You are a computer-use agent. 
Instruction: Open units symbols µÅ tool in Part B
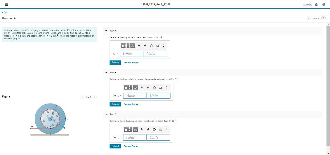click(135, 87)
